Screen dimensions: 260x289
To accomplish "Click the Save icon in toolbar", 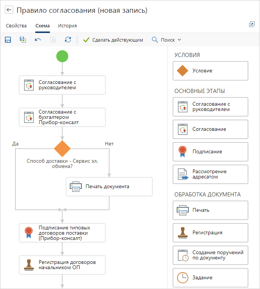I will pyautogui.click(x=8, y=40).
